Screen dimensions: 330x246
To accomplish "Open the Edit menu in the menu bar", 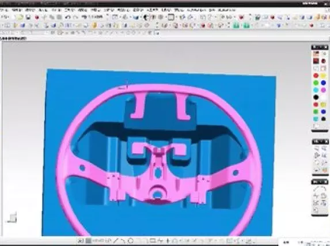I will coord(17,10).
